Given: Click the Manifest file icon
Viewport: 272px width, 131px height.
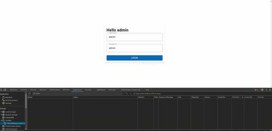Looking at the screenshot, I should 3,97.
